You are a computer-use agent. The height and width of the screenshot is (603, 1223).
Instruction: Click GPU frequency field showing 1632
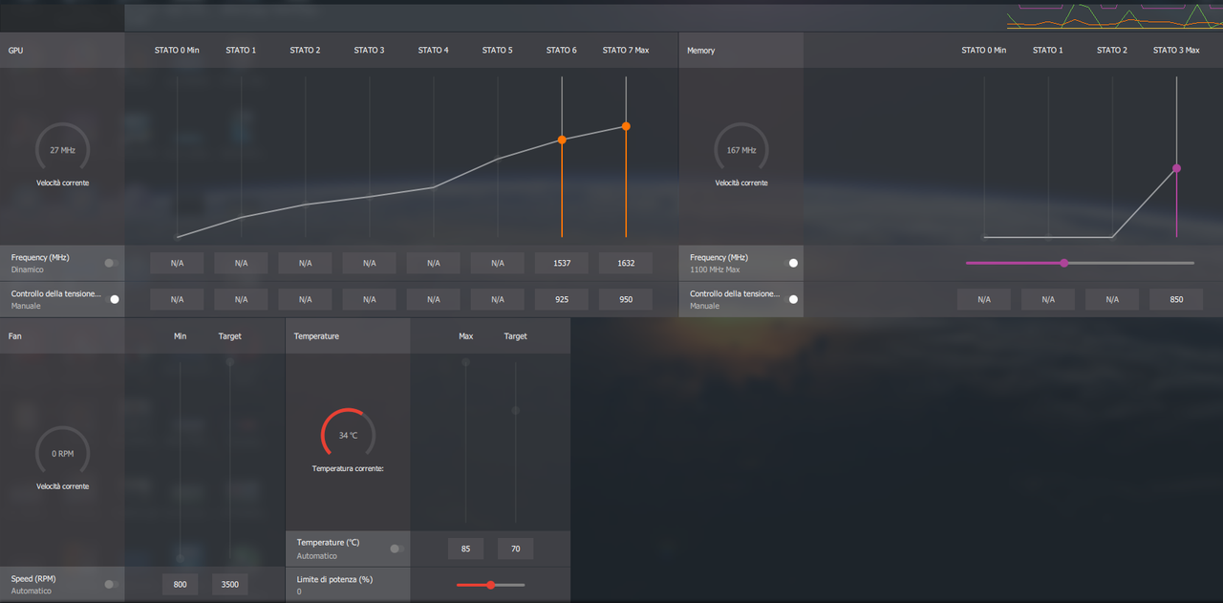(x=626, y=263)
